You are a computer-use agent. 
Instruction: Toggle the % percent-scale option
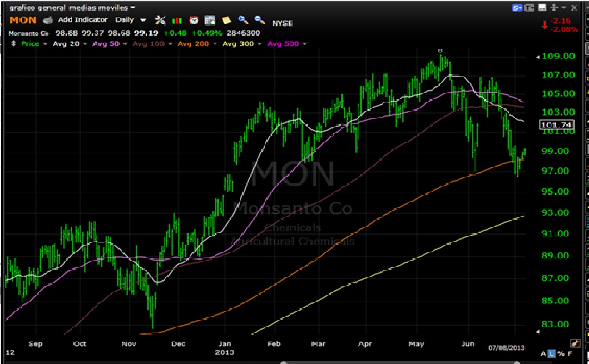pos(561,353)
